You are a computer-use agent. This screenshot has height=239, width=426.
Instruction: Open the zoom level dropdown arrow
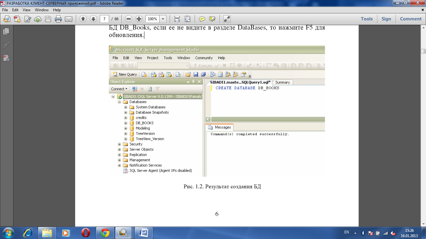pyautogui.click(x=163, y=19)
